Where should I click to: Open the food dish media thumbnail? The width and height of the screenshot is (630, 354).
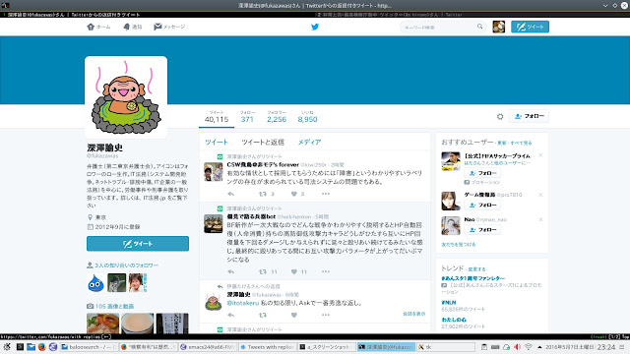pos(102,324)
